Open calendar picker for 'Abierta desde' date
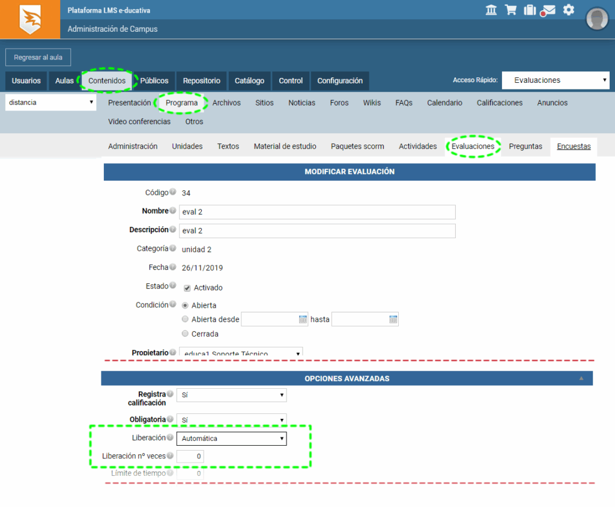Image resolution: width=615 pixels, height=507 pixels. (x=303, y=319)
